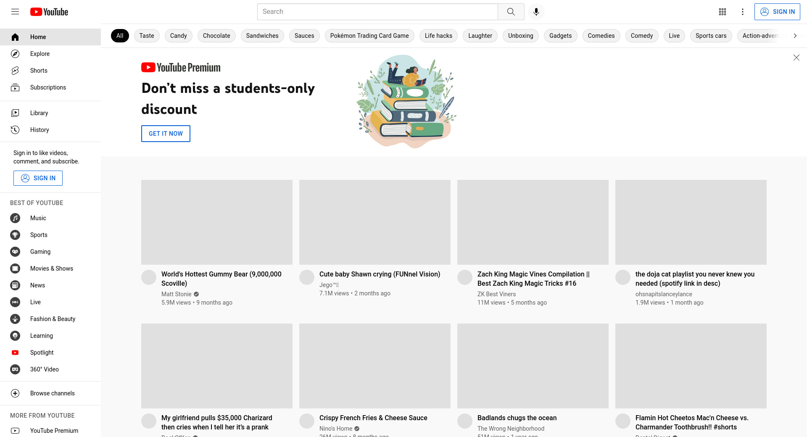Select the Sports cars filter chip

pyautogui.click(x=711, y=36)
